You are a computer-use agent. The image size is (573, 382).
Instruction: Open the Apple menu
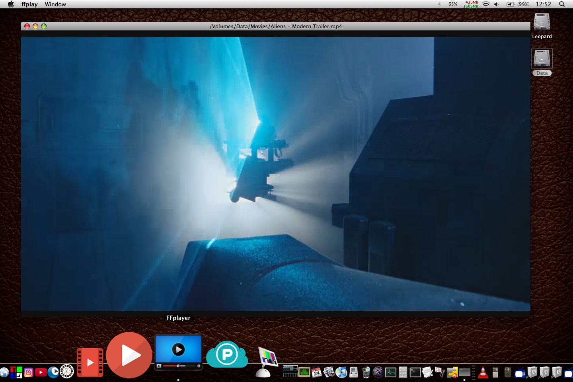11,4
